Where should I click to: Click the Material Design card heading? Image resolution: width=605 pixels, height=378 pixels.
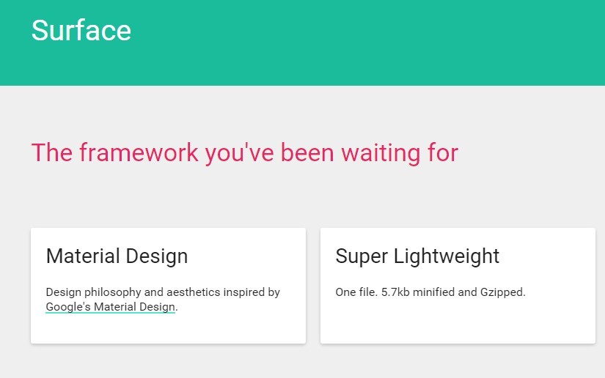(117, 256)
